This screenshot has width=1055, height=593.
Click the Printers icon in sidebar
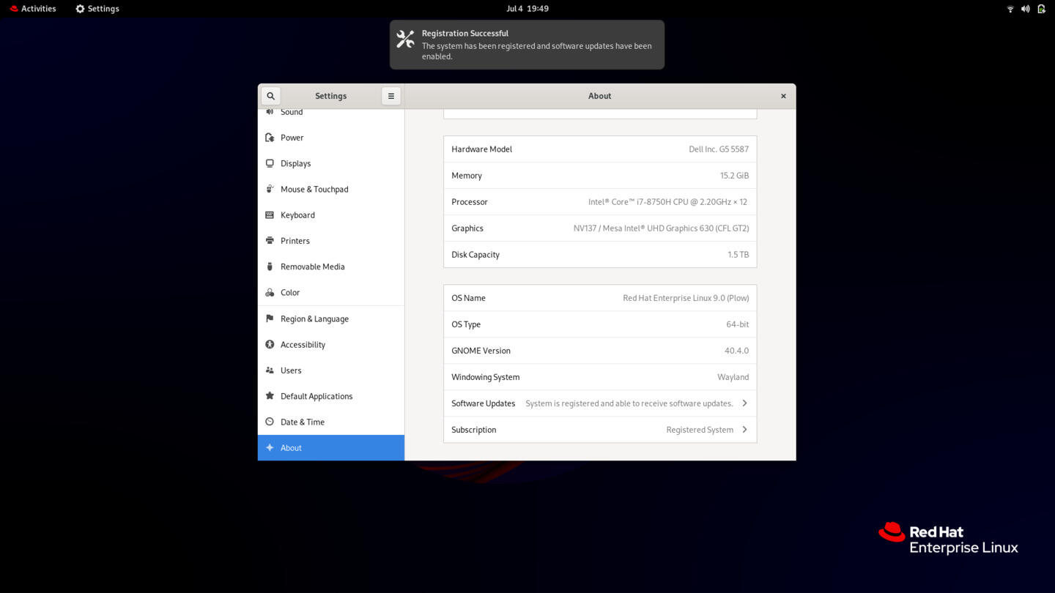point(270,241)
